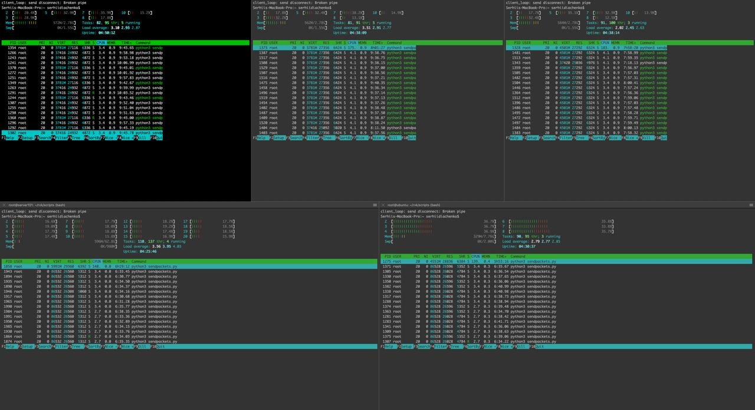
Task: Click the hamburger icon of ubuntu pane
Action: tap(751, 205)
